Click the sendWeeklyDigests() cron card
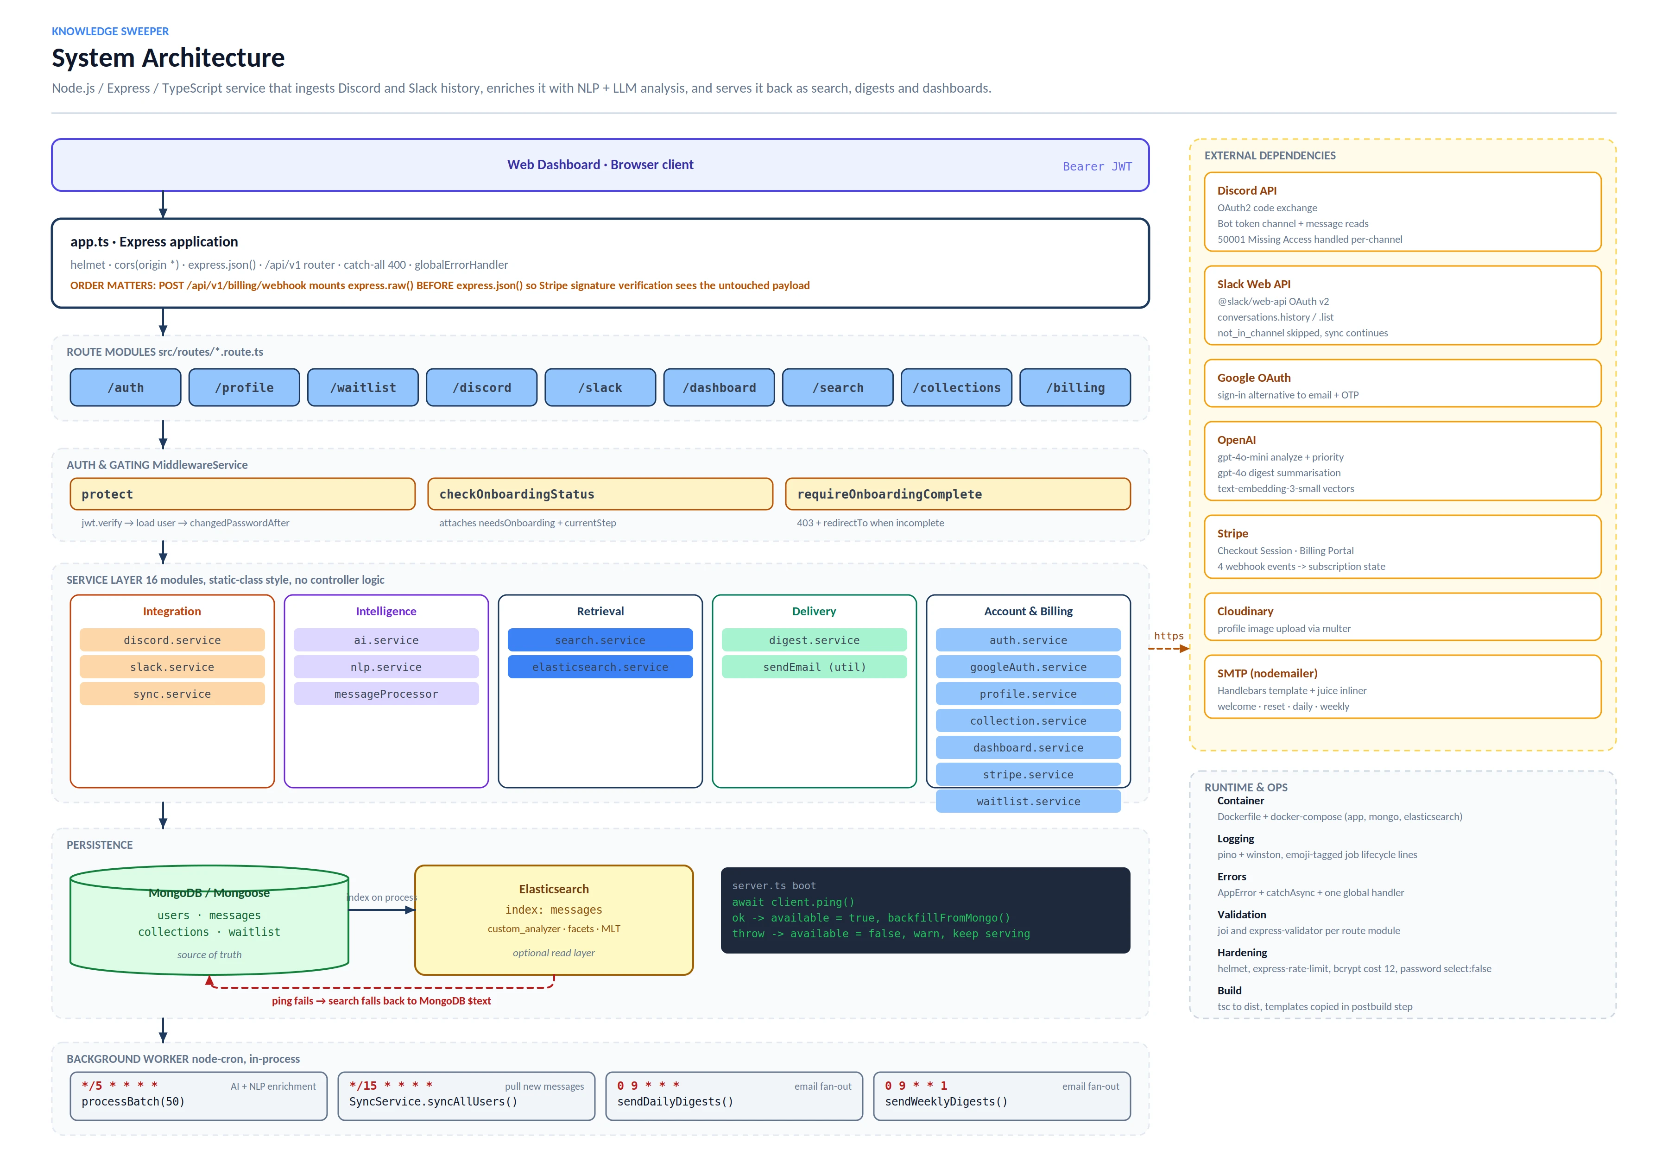This screenshot has height=1175, width=1668. click(x=1002, y=1096)
